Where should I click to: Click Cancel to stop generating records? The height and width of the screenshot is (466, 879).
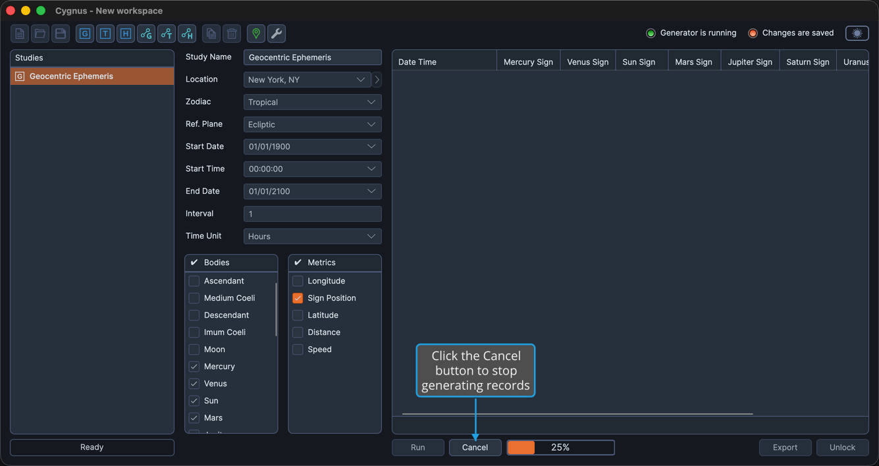click(x=475, y=448)
